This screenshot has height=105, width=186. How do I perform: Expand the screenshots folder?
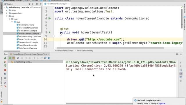pyautogui.click(x=7, y=13)
